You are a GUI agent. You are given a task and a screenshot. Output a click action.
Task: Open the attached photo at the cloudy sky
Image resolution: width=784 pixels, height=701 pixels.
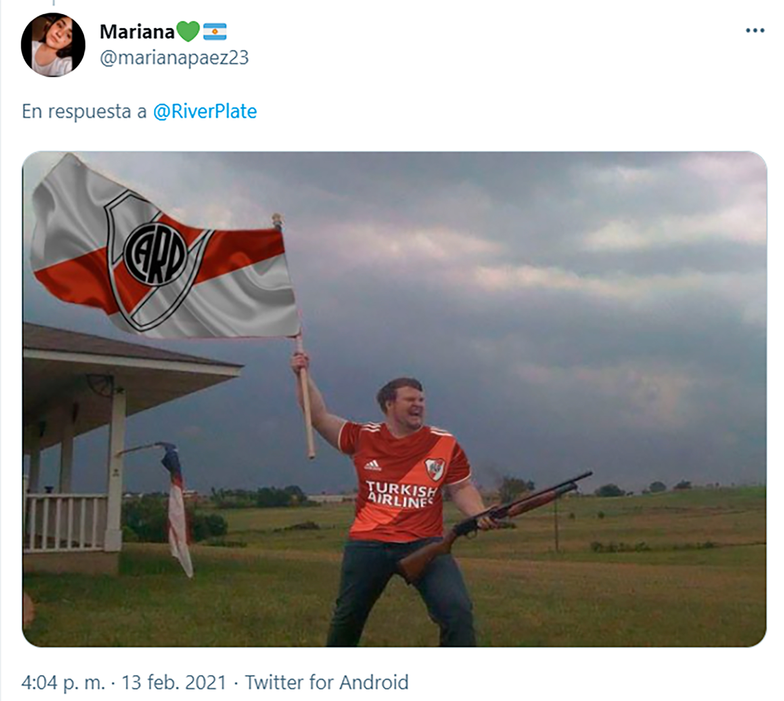(x=531, y=286)
